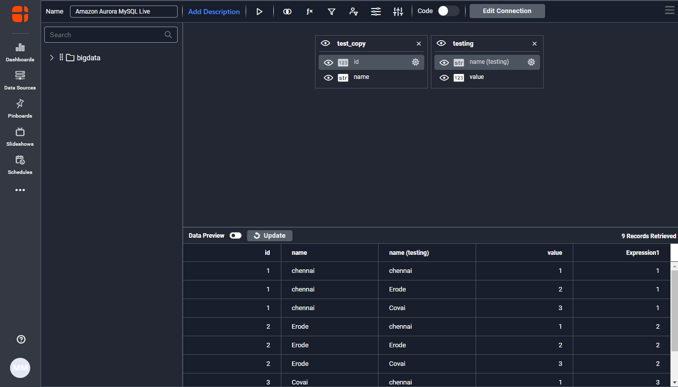Toggle the Code view switch

pos(448,11)
